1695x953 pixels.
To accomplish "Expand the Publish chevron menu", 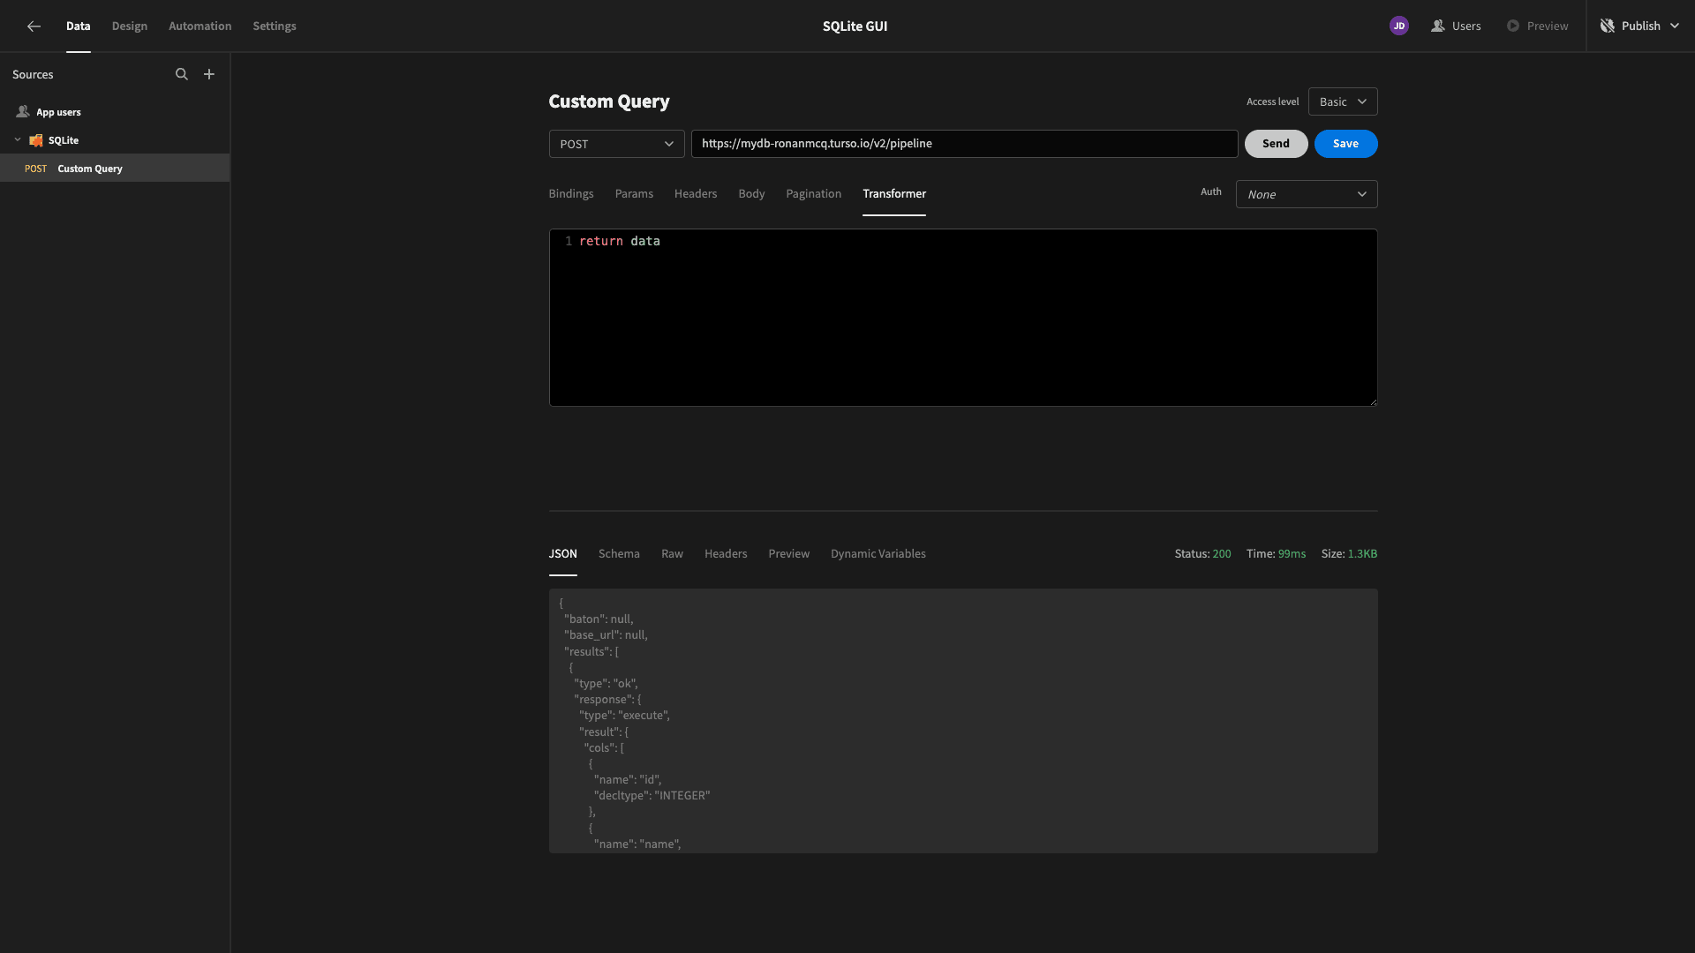I will pyautogui.click(x=1675, y=26).
